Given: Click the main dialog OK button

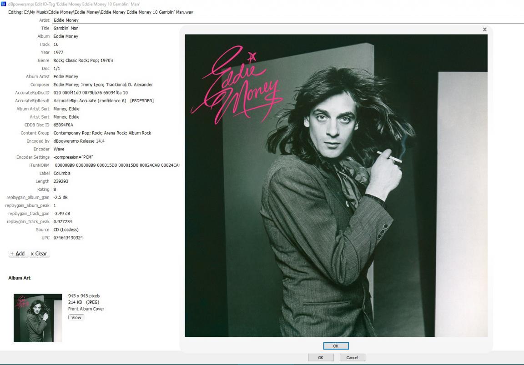Looking at the screenshot, I should pos(321,358).
